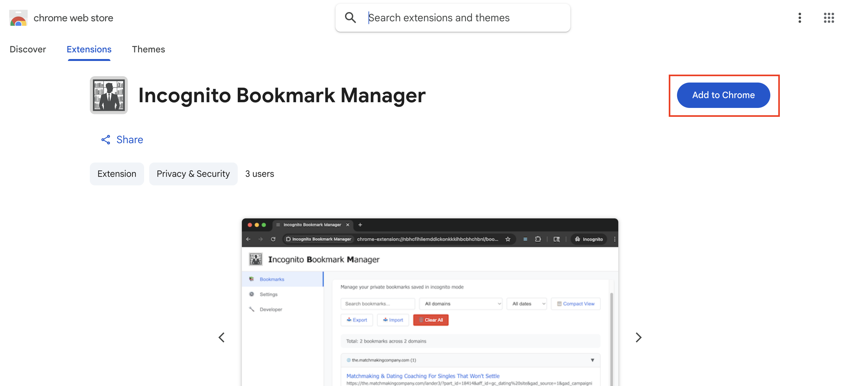The width and height of the screenshot is (843, 386).
Task: Click the next screenshot arrow
Action: tap(638, 337)
